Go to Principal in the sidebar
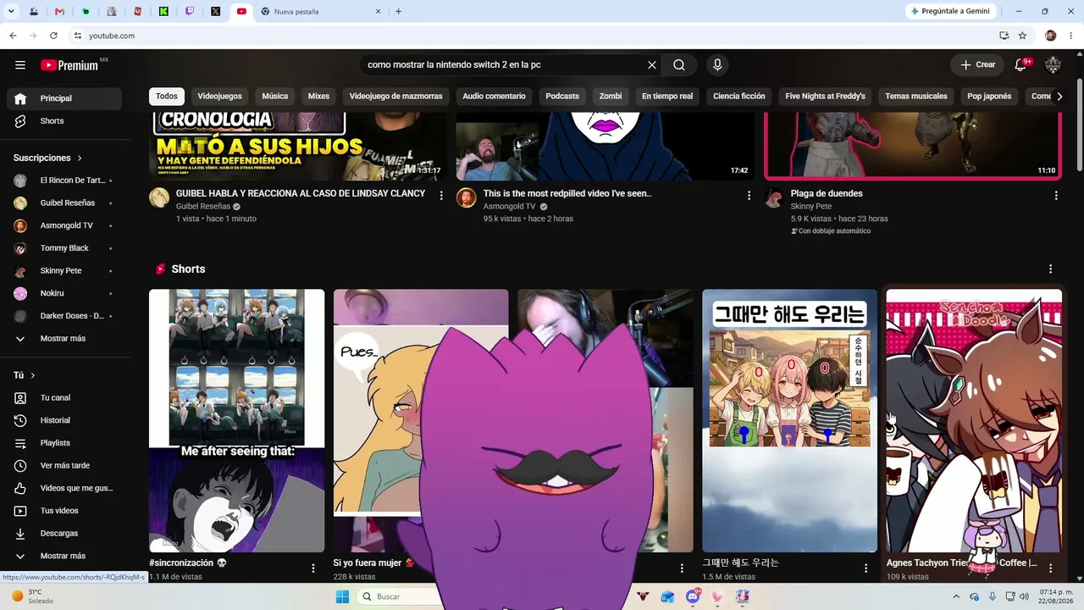1084x610 pixels. 64,98
